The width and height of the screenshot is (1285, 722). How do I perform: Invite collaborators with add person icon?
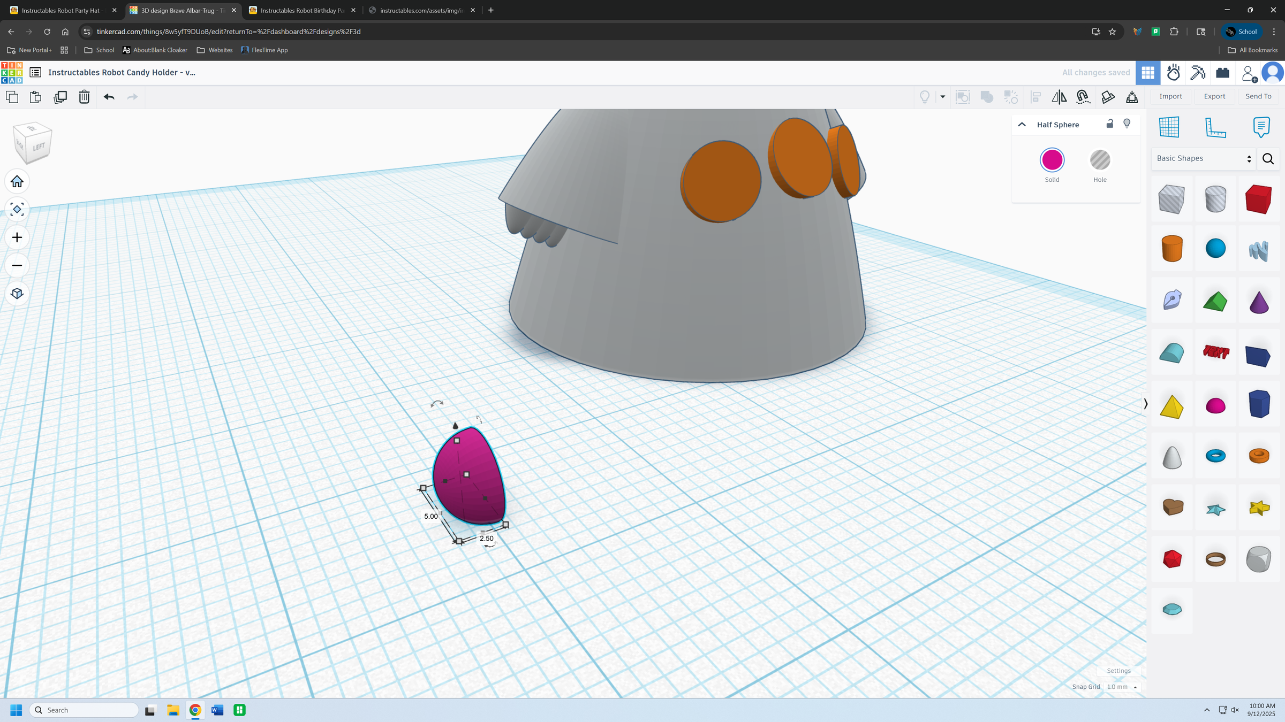pyautogui.click(x=1249, y=73)
